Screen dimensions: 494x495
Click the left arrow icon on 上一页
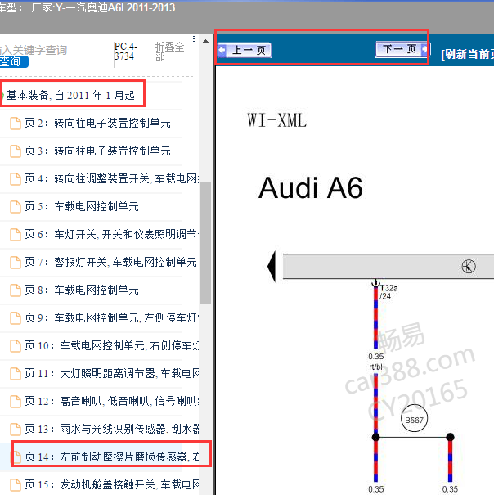[222, 50]
